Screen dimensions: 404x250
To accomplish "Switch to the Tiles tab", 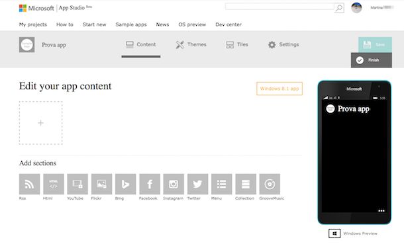I will (237, 44).
